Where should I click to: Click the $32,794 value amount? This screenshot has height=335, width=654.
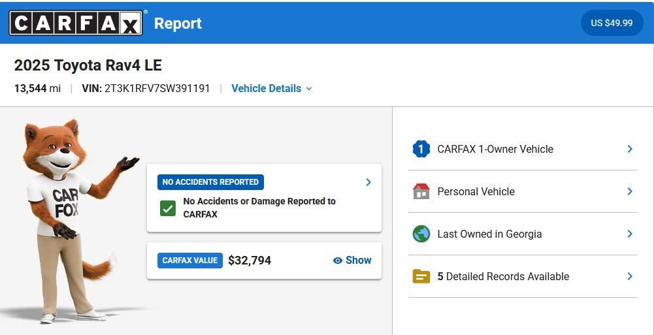(250, 261)
